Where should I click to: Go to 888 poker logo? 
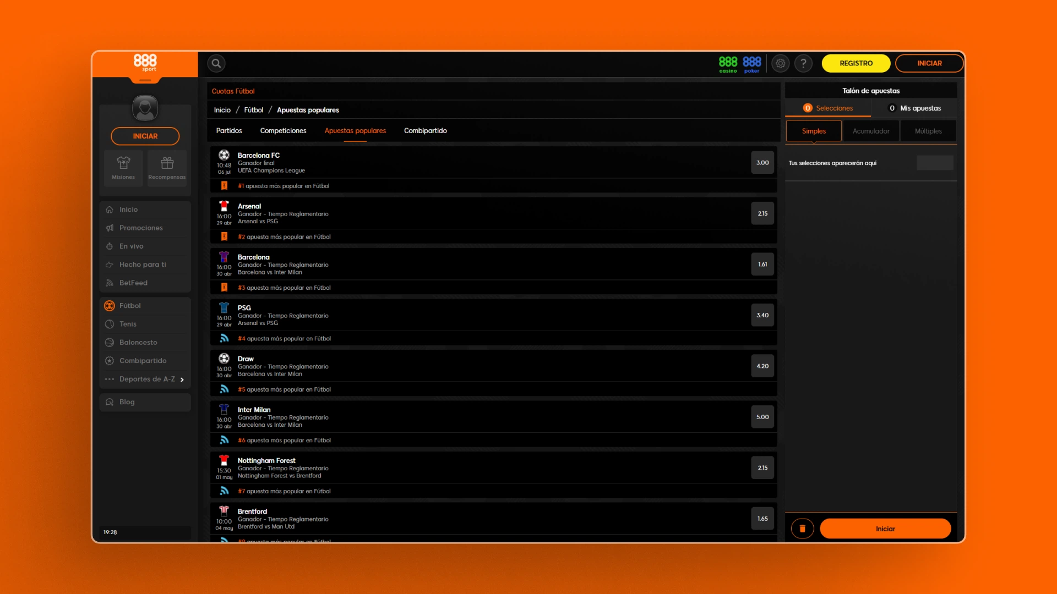click(x=752, y=64)
